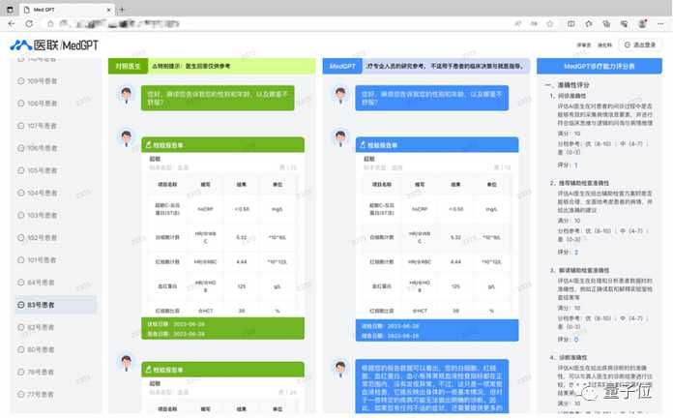Click the green 对照医生 panel label
This screenshot has height=420, width=673.
tap(128, 66)
